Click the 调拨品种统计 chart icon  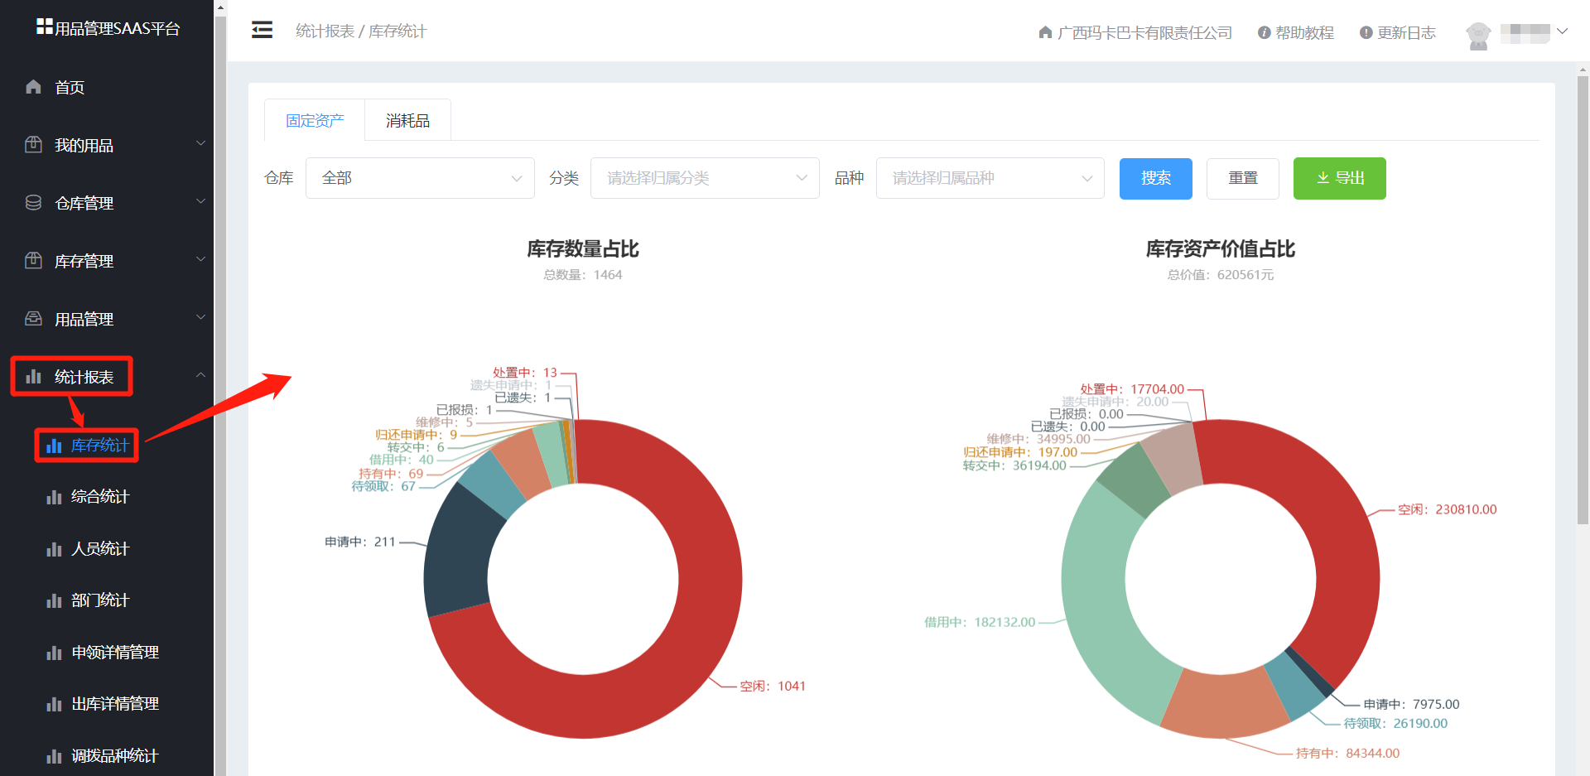[54, 756]
